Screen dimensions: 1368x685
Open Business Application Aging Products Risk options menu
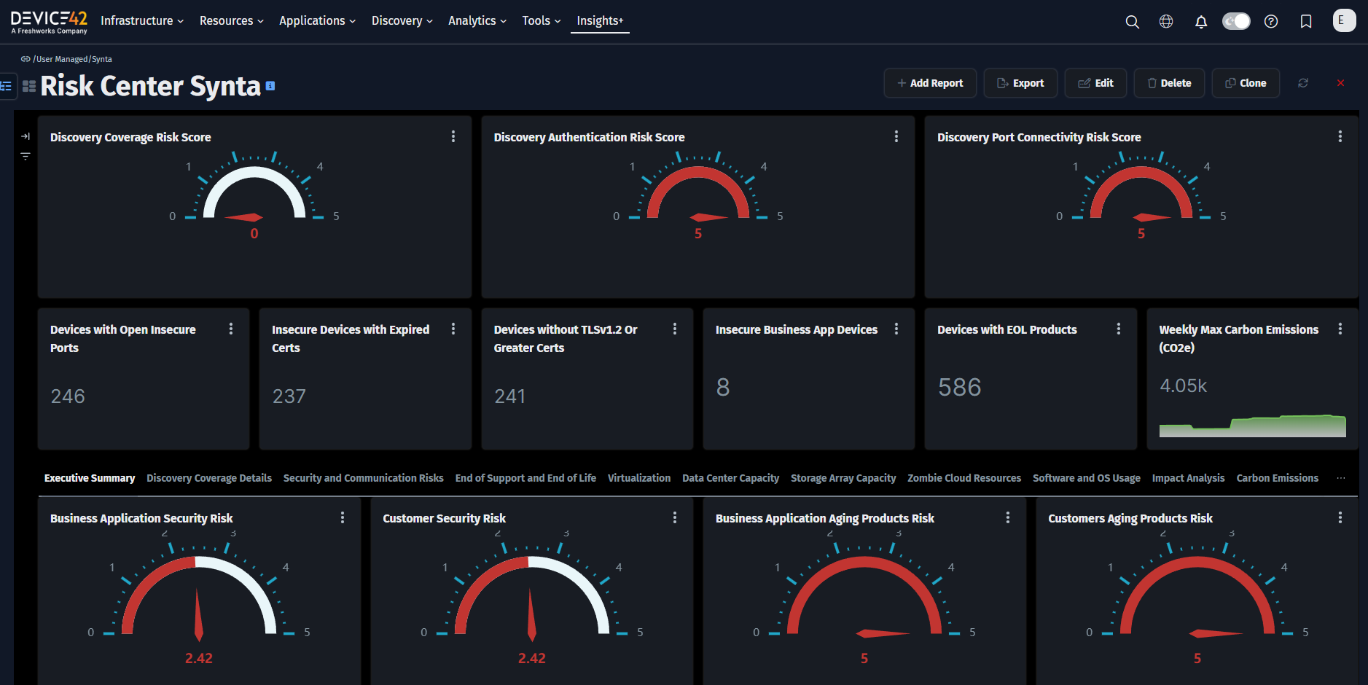pos(1008,517)
